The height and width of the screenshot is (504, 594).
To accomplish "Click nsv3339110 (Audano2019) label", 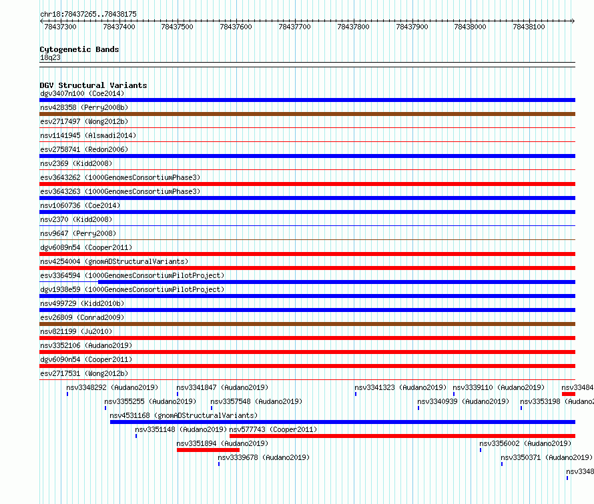I will point(499,387).
